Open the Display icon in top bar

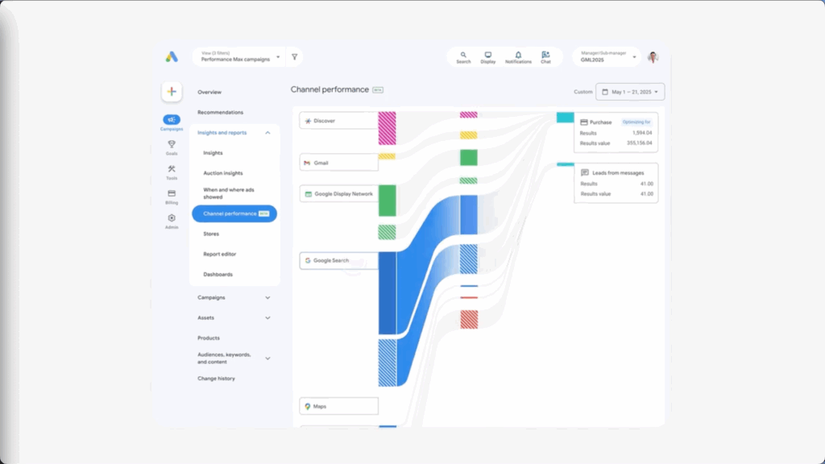[x=488, y=57]
